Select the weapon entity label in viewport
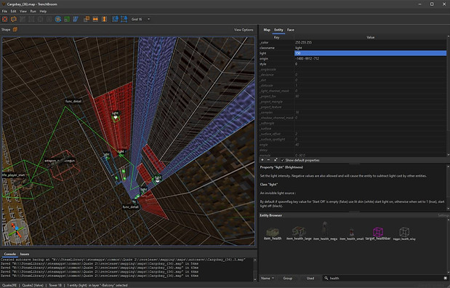450x288 pixels. click(60, 161)
